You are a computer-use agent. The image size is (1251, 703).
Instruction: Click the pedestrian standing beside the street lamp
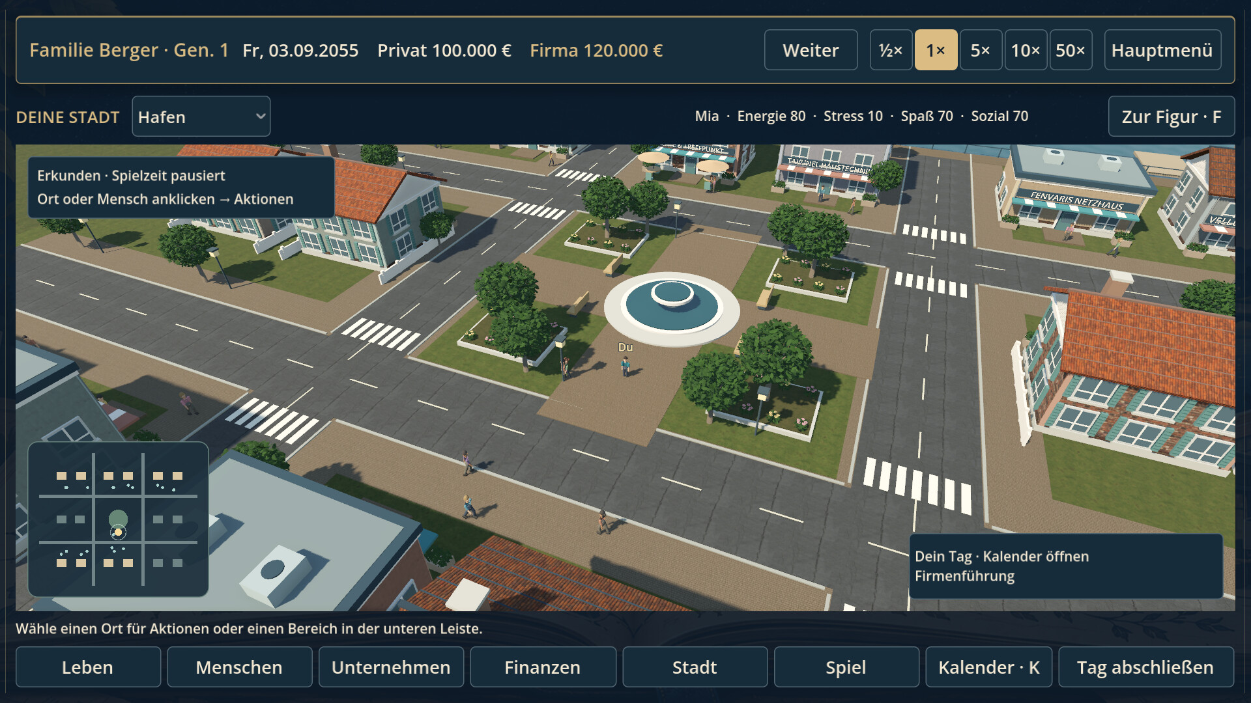coord(566,368)
